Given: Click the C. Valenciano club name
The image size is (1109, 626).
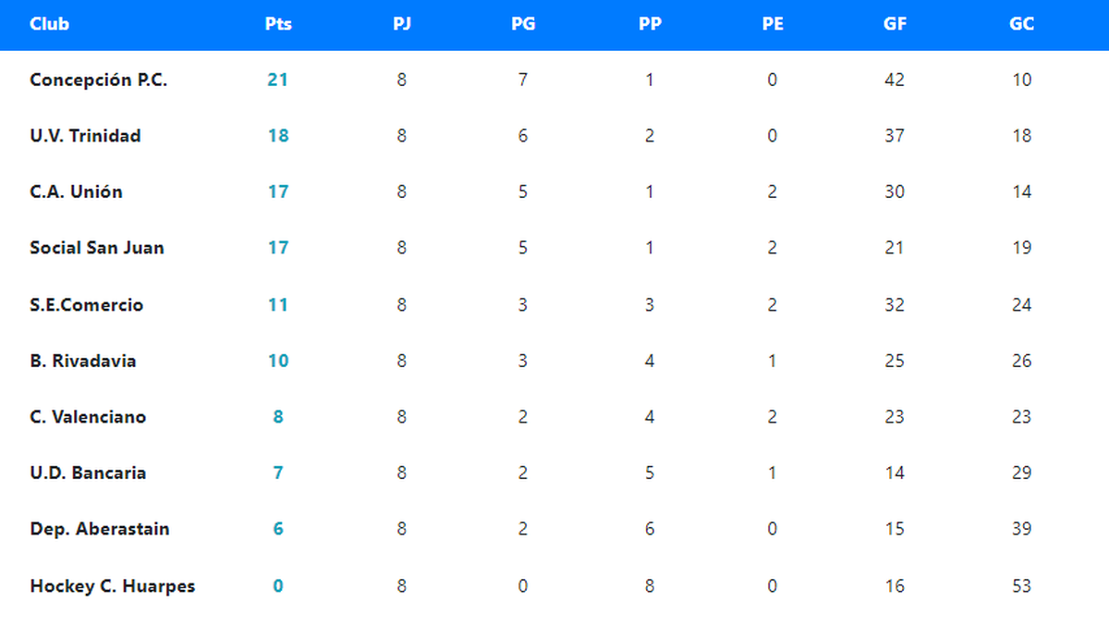Looking at the screenshot, I should click(88, 417).
